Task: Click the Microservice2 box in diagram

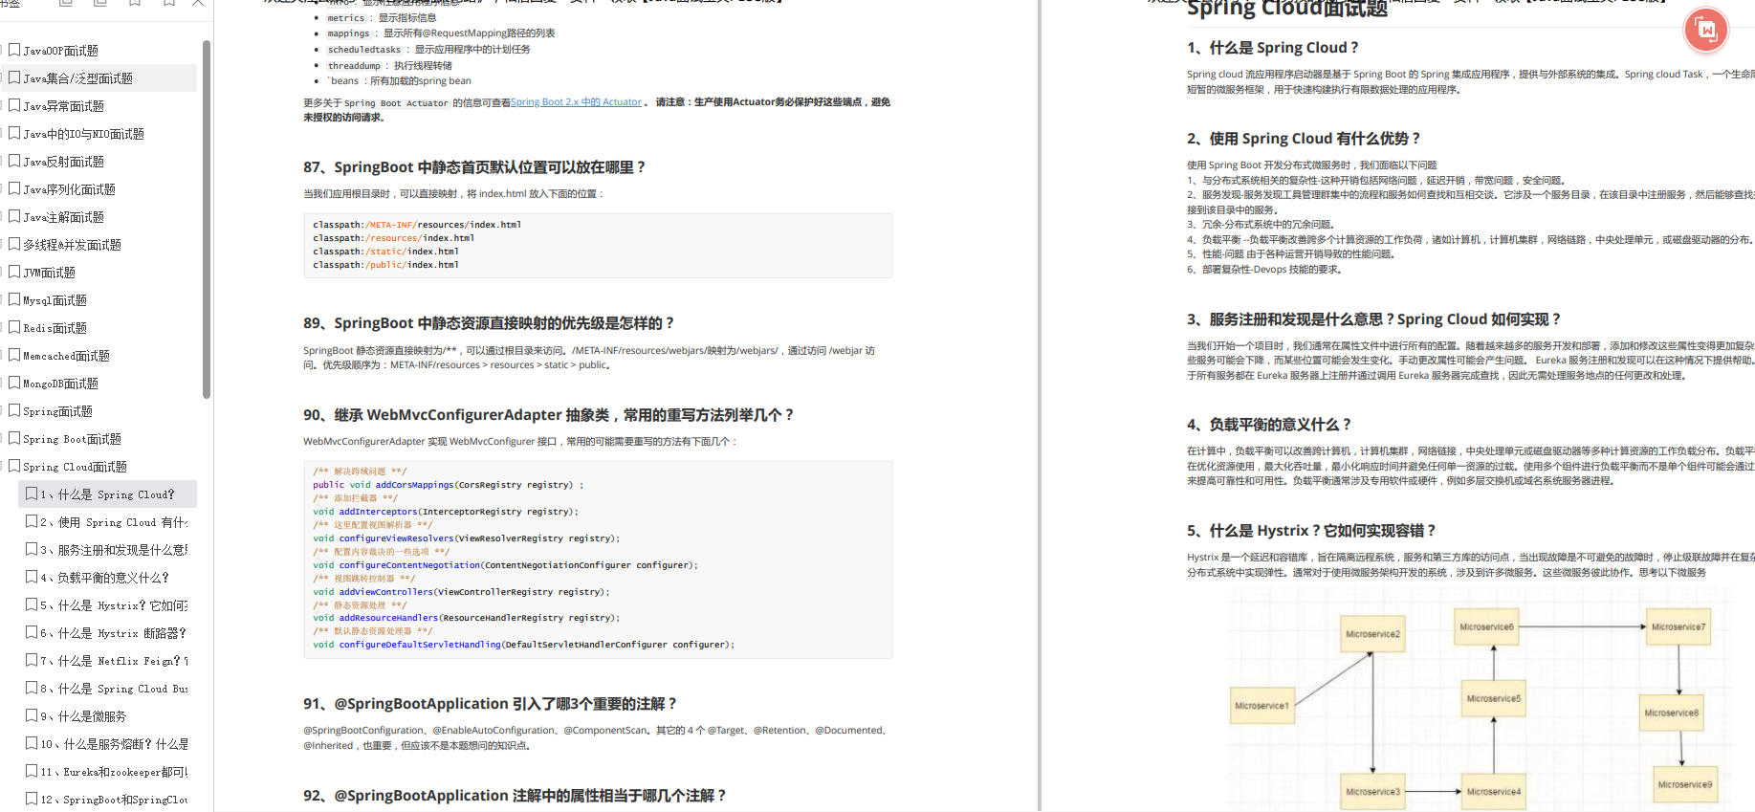Action: point(1372,634)
